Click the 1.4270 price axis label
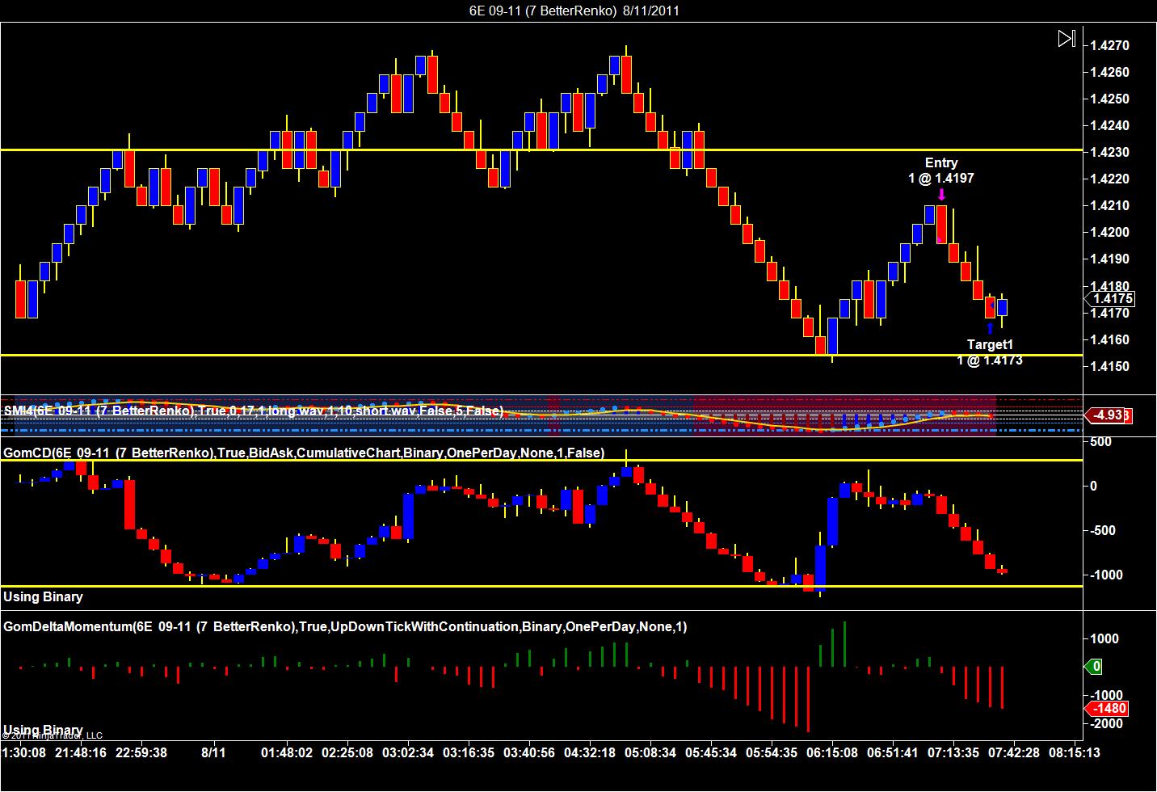The image size is (1157, 792). (x=1110, y=46)
